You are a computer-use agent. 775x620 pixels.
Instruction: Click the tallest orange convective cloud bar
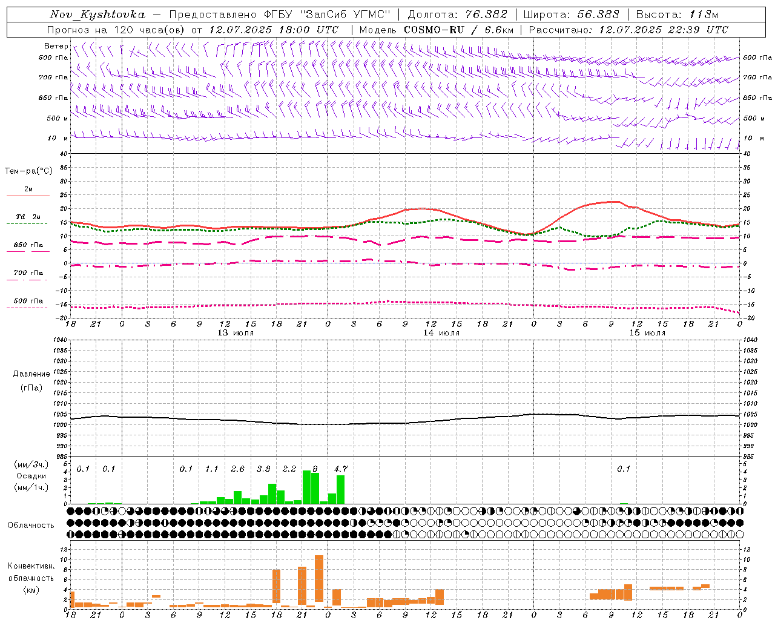click(319, 578)
